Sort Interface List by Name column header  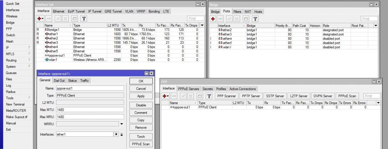[58, 25]
